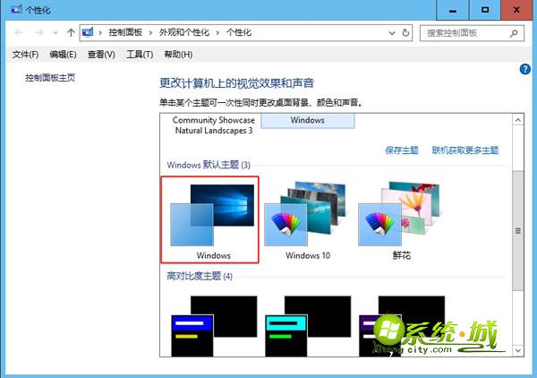Click the 个性化 window title icon
Viewport: 537px width, 378px height.
coord(16,9)
